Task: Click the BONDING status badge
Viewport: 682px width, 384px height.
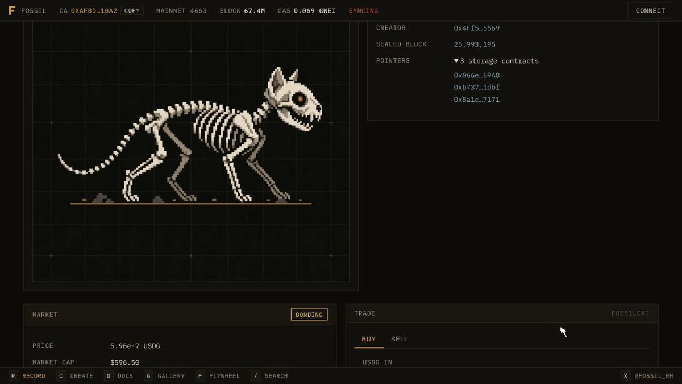Action: [309, 315]
